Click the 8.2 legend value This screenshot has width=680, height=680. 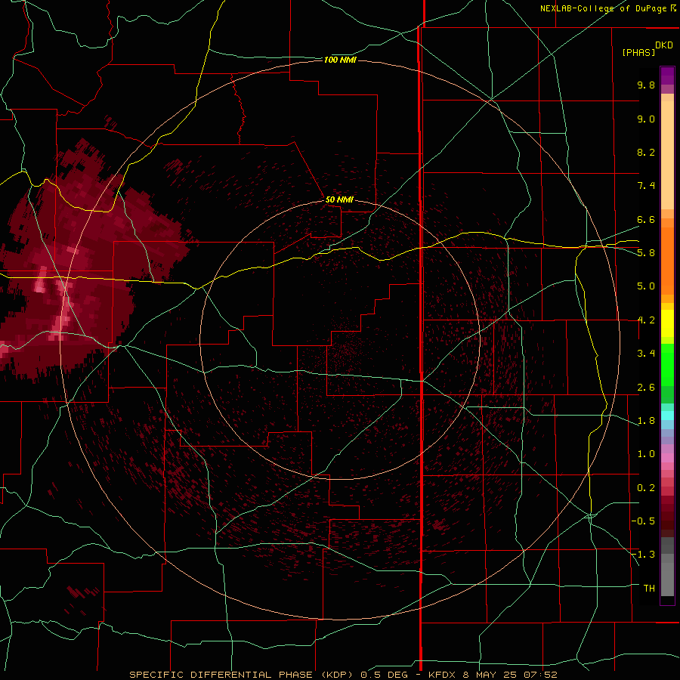pyautogui.click(x=646, y=152)
